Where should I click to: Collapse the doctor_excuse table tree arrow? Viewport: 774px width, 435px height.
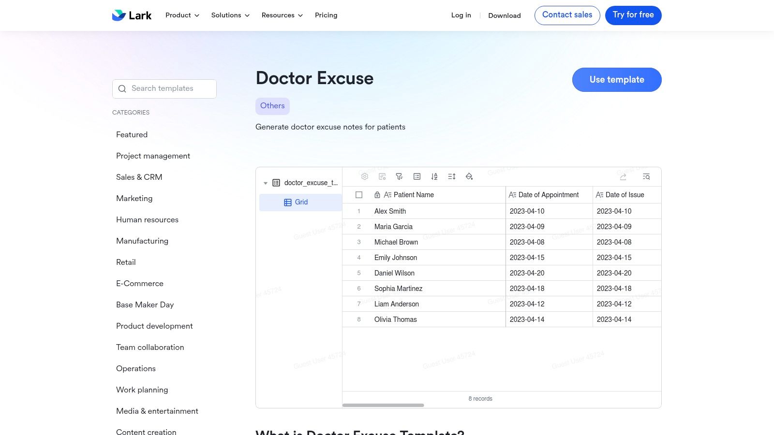[266, 183]
